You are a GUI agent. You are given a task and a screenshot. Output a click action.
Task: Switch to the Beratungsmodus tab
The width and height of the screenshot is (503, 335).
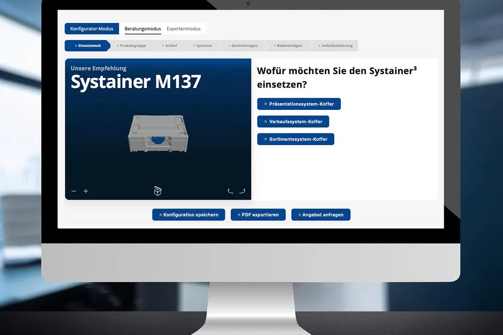pos(143,29)
